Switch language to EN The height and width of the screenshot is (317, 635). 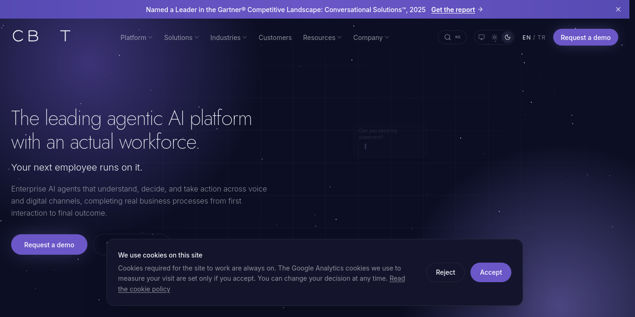coord(527,38)
